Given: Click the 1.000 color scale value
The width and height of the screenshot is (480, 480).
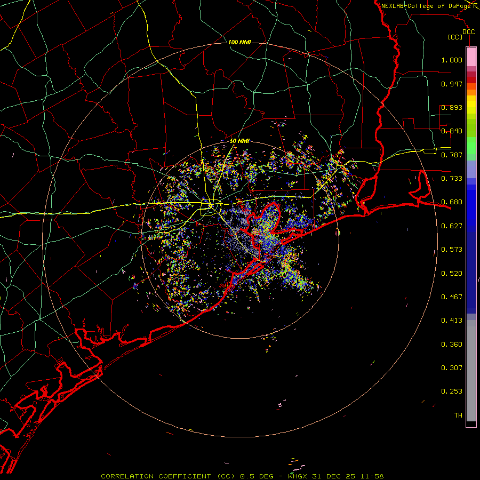Looking at the screenshot, I should point(452,60).
